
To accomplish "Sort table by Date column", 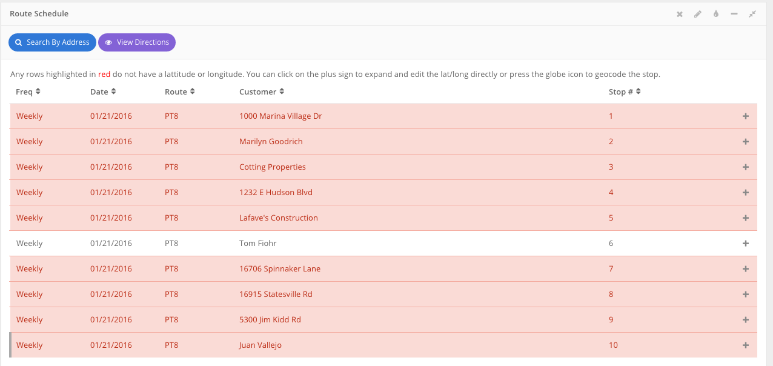I will click(103, 92).
